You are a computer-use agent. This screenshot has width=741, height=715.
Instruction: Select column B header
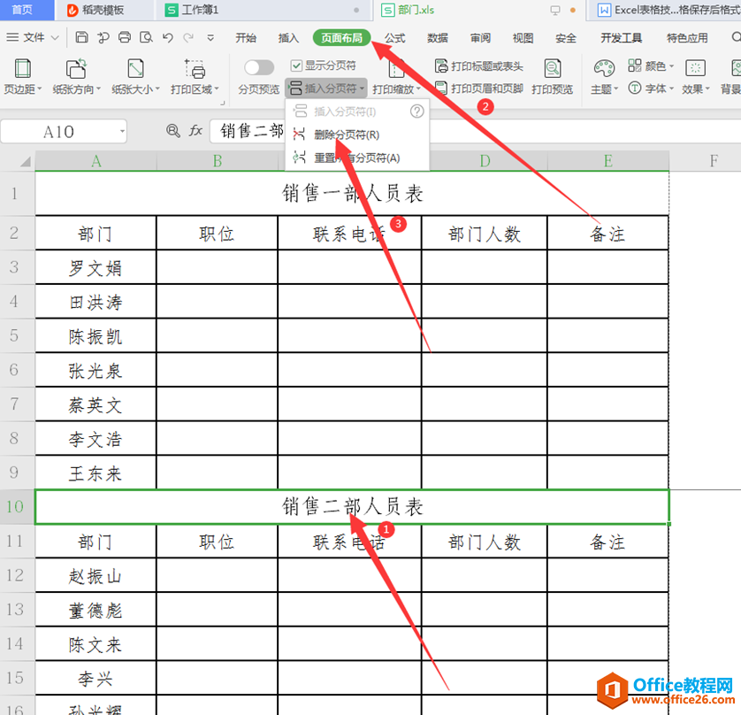(217, 161)
